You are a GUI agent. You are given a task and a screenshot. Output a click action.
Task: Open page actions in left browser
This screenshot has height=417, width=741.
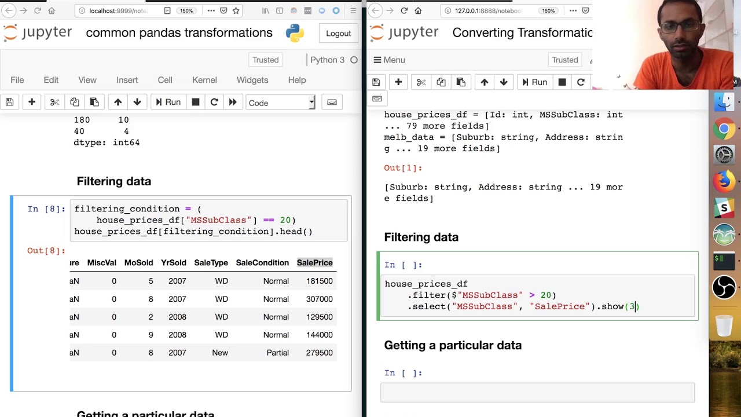(x=211, y=10)
